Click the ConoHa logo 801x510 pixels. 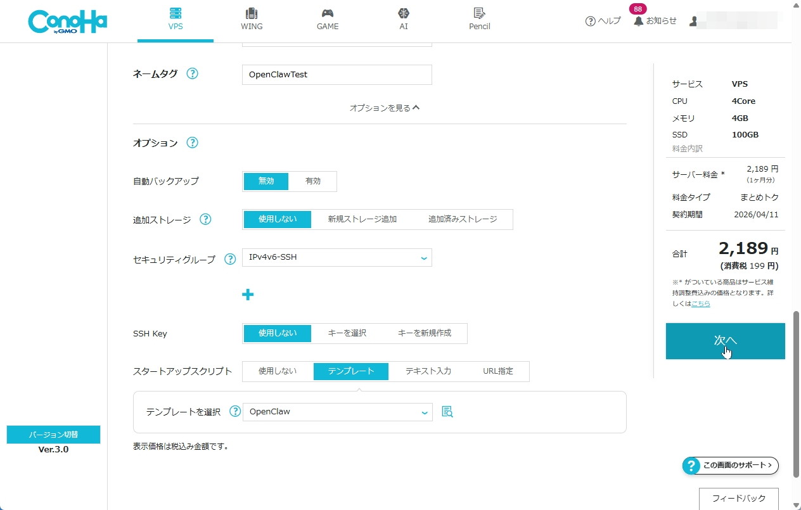click(67, 21)
